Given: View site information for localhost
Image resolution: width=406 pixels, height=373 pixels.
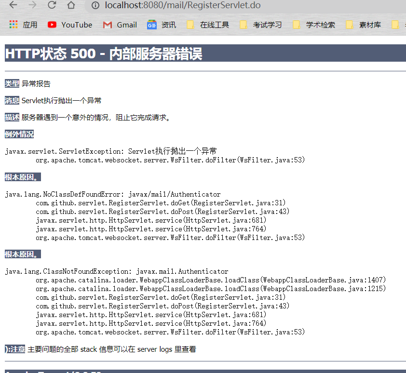Looking at the screenshot, I should pyautogui.click(x=95, y=5).
